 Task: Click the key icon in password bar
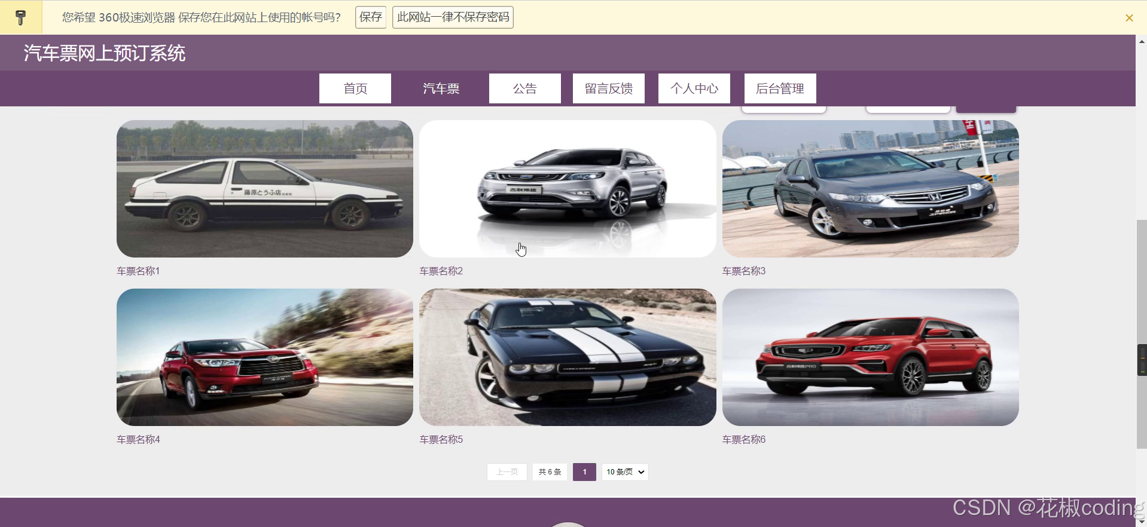[20, 17]
